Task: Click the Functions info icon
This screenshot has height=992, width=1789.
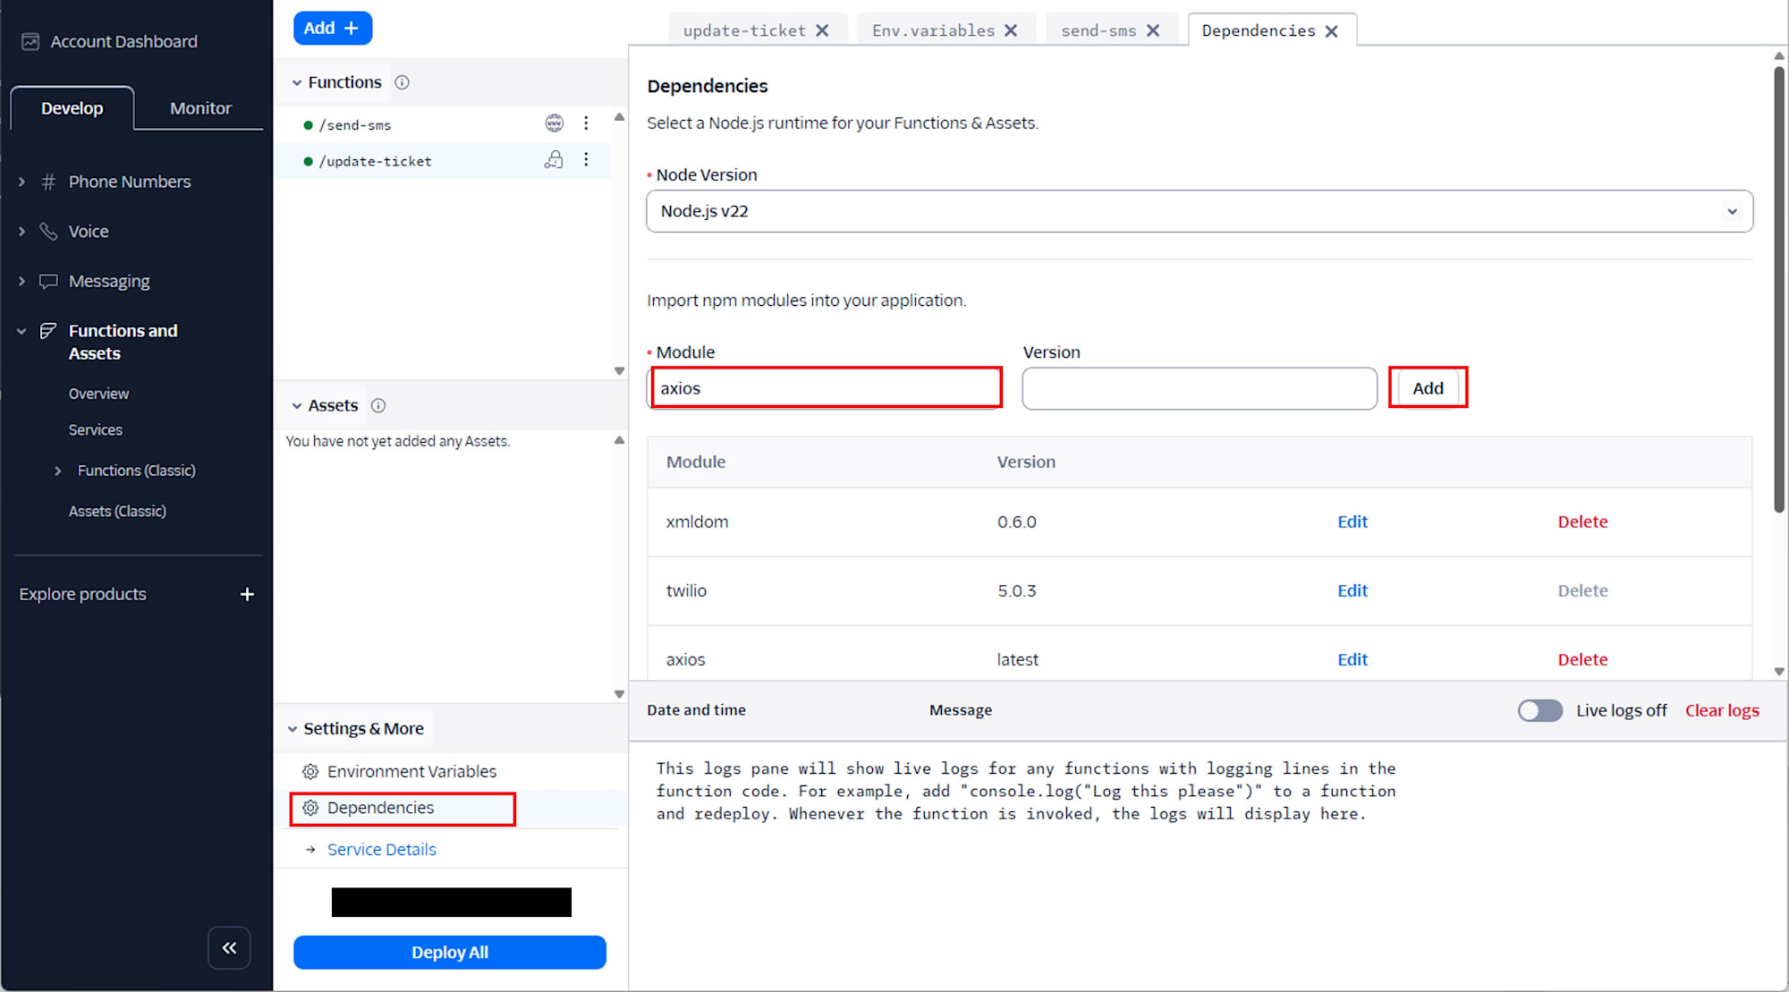Action: point(403,82)
